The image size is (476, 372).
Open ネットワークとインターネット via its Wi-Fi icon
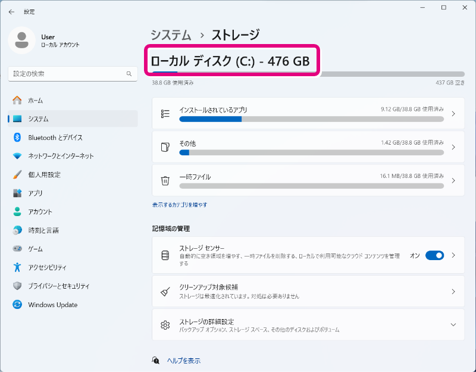[17, 156]
